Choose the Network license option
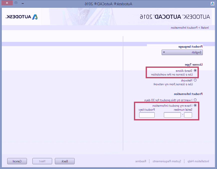This screenshot has width=217, height=169. (x=195, y=80)
